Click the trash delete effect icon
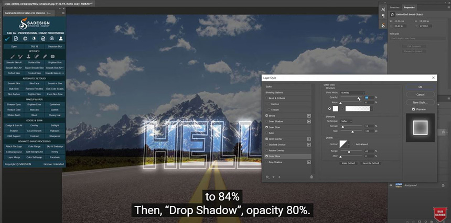 [x=311, y=177]
